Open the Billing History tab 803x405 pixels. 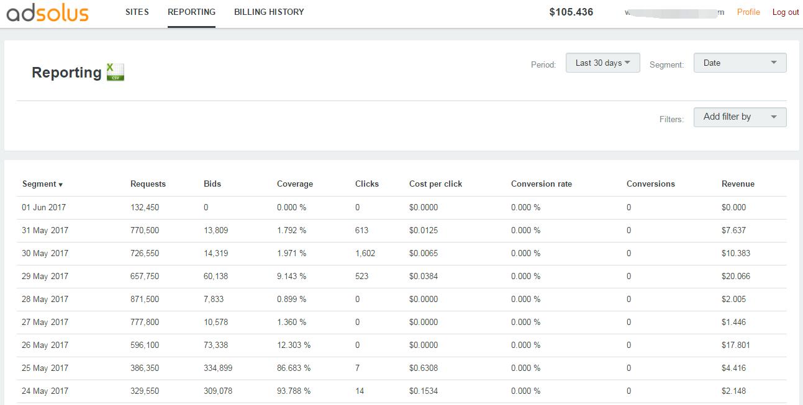pos(269,12)
